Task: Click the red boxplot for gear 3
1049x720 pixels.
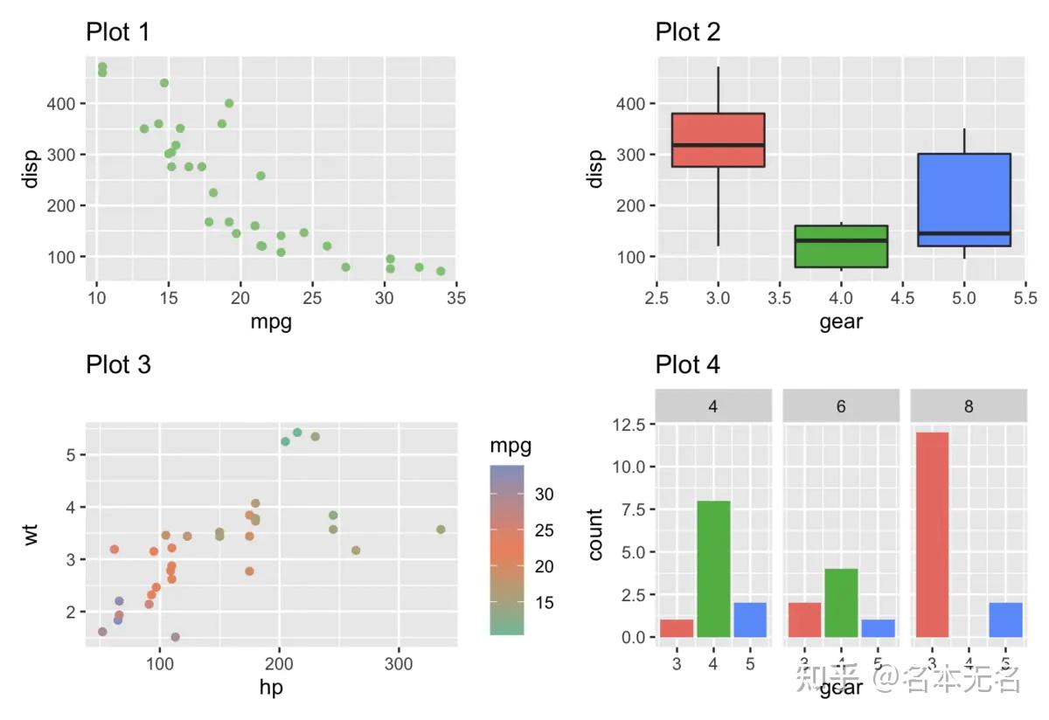Action: pos(718,140)
